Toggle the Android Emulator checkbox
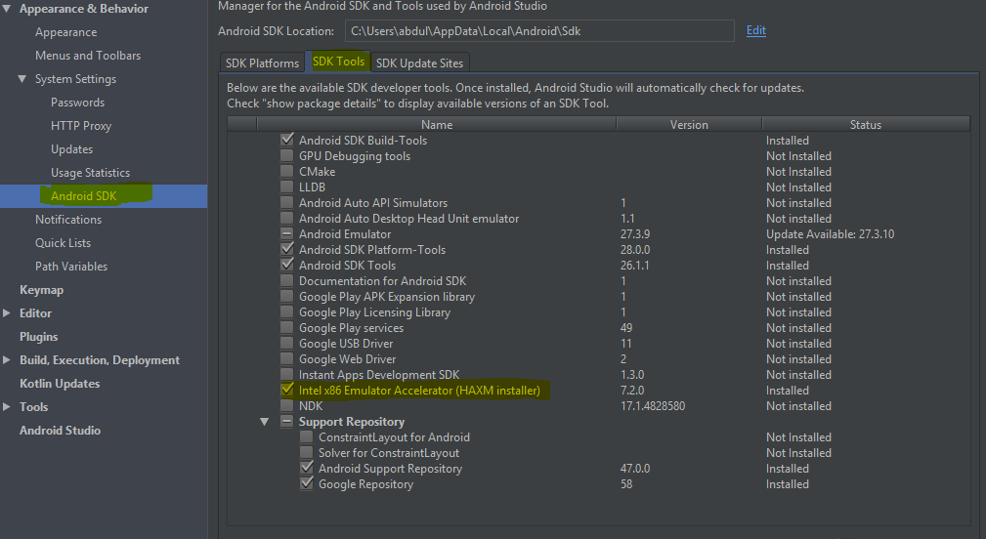 click(286, 233)
